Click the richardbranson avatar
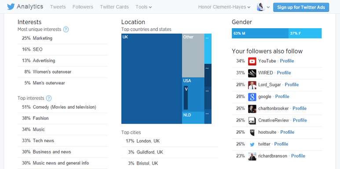The width and height of the screenshot is (340, 169). click(252, 156)
